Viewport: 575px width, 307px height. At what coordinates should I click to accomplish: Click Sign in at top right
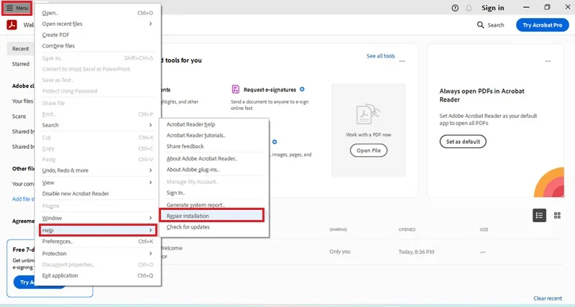click(x=493, y=8)
